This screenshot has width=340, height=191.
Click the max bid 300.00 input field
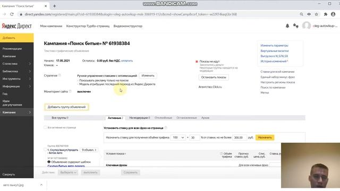coord(240,137)
